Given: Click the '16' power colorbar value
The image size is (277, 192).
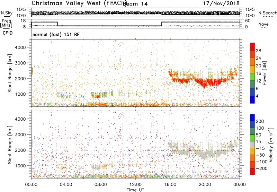Looking at the screenshot, I should (258, 73).
